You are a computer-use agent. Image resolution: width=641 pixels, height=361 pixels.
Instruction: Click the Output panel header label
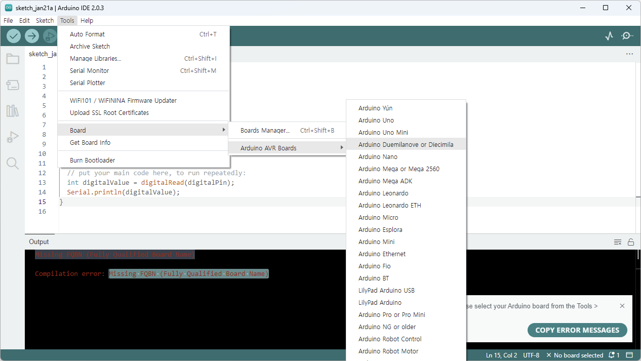coord(39,242)
